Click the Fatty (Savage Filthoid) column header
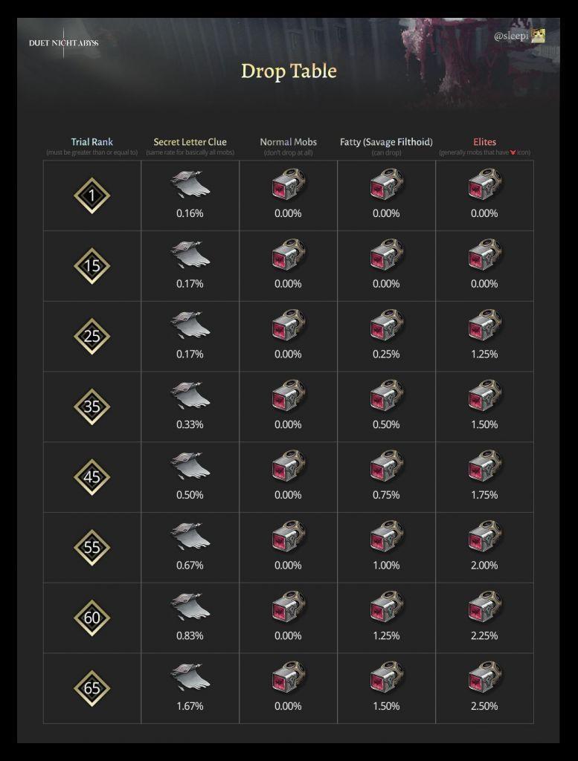 pyautogui.click(x=386, y=142)
